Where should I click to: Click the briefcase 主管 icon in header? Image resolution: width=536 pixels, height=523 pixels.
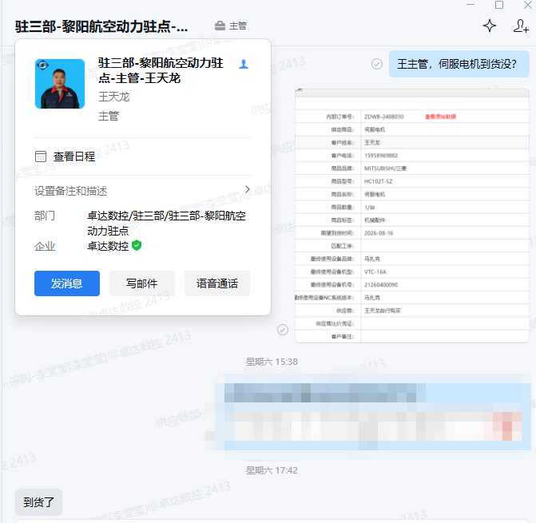click(x=220, y=26)
